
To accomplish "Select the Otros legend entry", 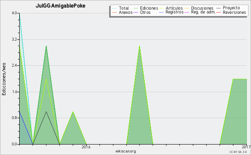I will [x=145, y=12].
